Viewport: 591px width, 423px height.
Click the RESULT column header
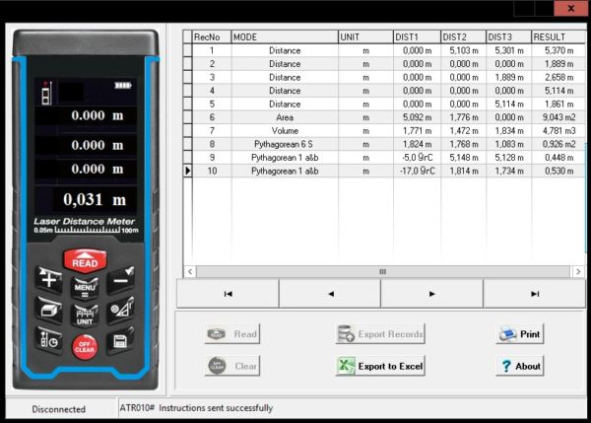point(555,36)
